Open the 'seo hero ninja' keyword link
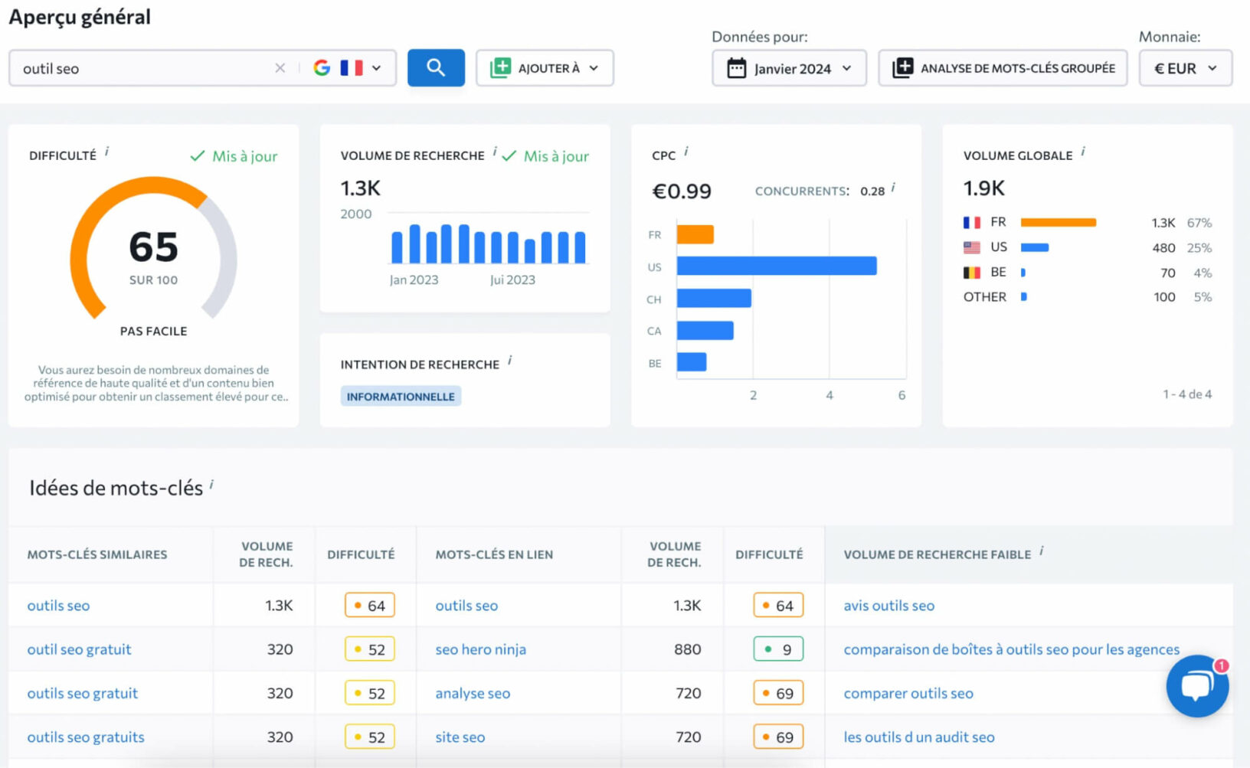 tap(480, 649)
